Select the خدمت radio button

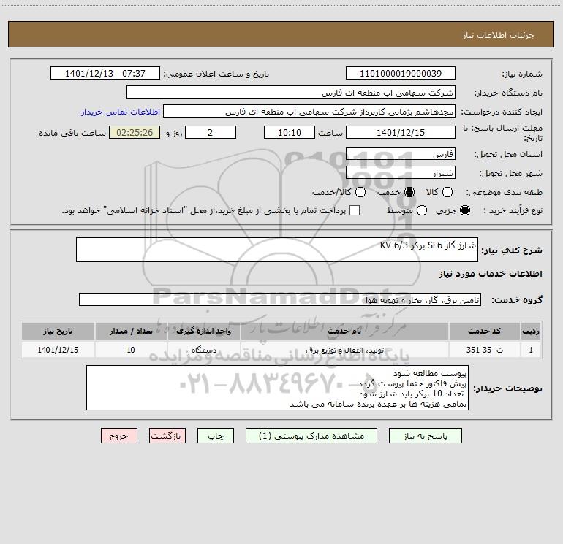tap(409, 192)
